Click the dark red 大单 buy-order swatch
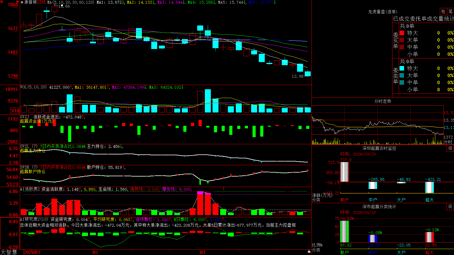The height and width of the screenshot is (255, 454). pyautogui.click(x=402, y=40)
